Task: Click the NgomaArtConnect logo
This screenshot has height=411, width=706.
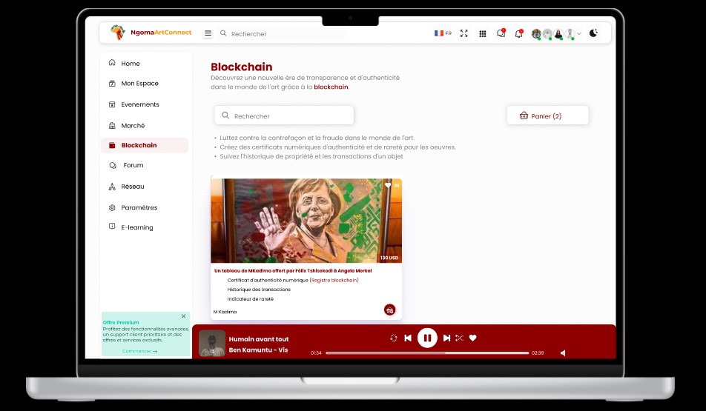Action: click(151, 33)
